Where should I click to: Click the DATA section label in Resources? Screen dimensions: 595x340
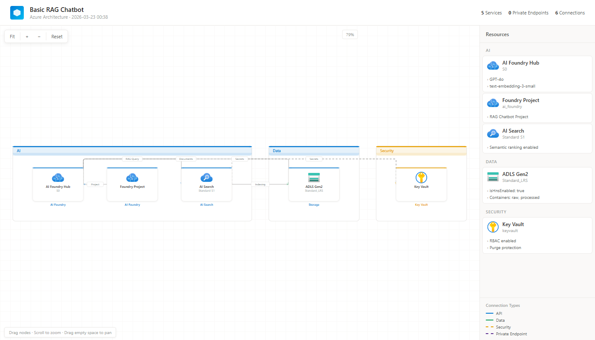click(491, 162)
